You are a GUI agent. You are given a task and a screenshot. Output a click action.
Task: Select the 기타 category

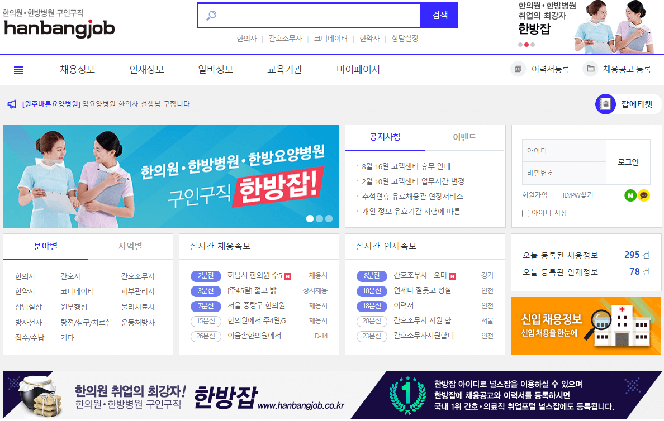click(x=67, y=338)
